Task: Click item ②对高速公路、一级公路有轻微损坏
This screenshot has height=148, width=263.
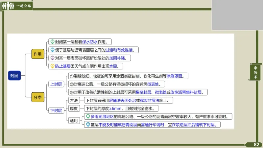Action: pos(117,84)
